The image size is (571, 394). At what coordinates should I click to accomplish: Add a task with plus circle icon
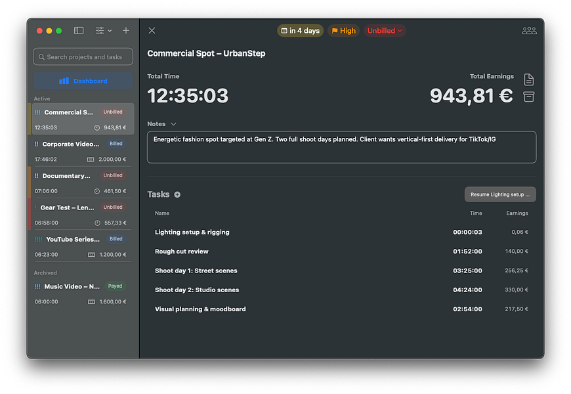pos(177,194)
